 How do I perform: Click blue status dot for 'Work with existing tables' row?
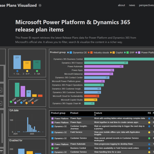149,119
